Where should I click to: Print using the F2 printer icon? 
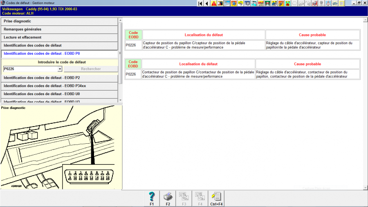(168, 198)
